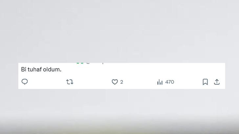Like the tweet with the heart icon
The height and width of the screenshot is (134, 239).
[115, 82]
